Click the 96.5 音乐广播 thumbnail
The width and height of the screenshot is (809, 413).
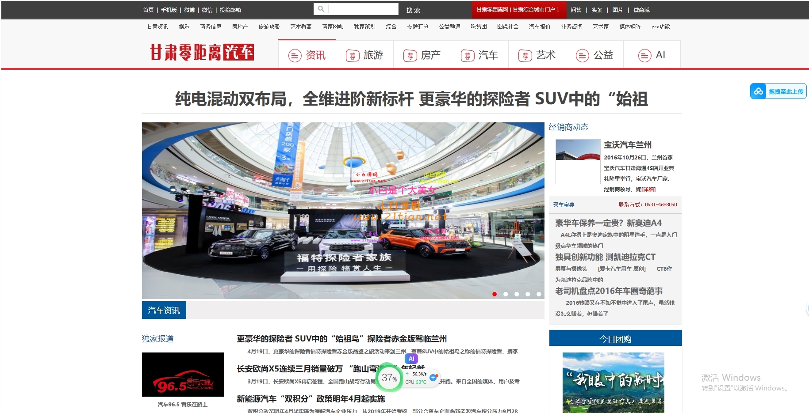pos(183,375)
